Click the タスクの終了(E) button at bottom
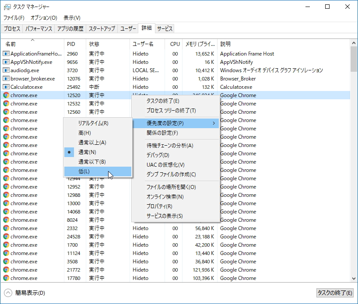This screenshot has width=358, height=304. point(334,293)
